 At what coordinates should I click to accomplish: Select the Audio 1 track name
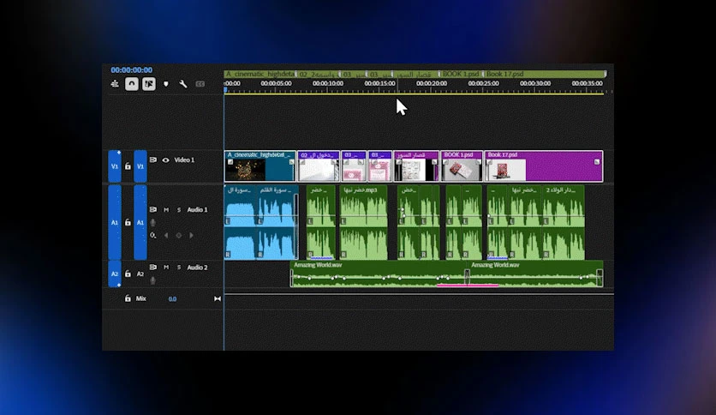point(197,210)
